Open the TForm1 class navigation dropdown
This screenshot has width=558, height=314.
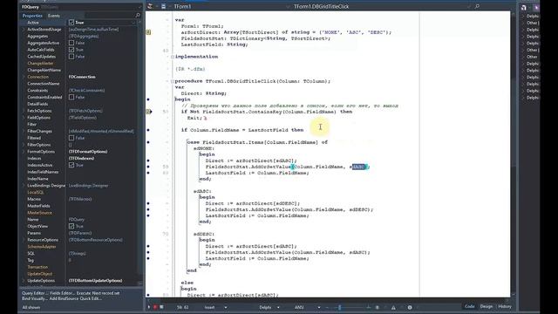point(288,6)
